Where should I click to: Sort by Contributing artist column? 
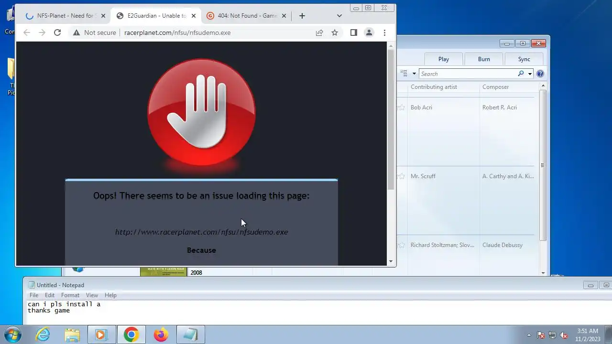point(434,87)
